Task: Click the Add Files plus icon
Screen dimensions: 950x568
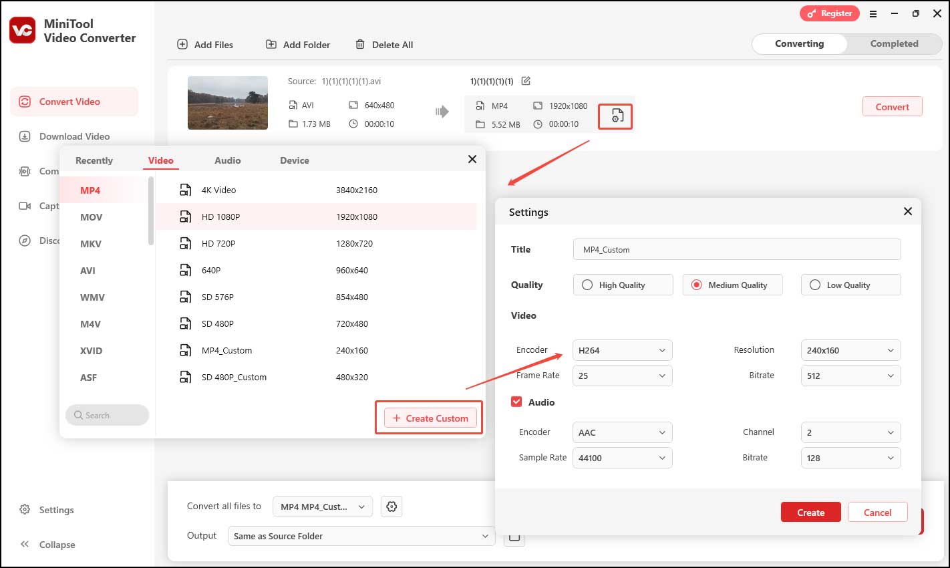Action: 182,44
